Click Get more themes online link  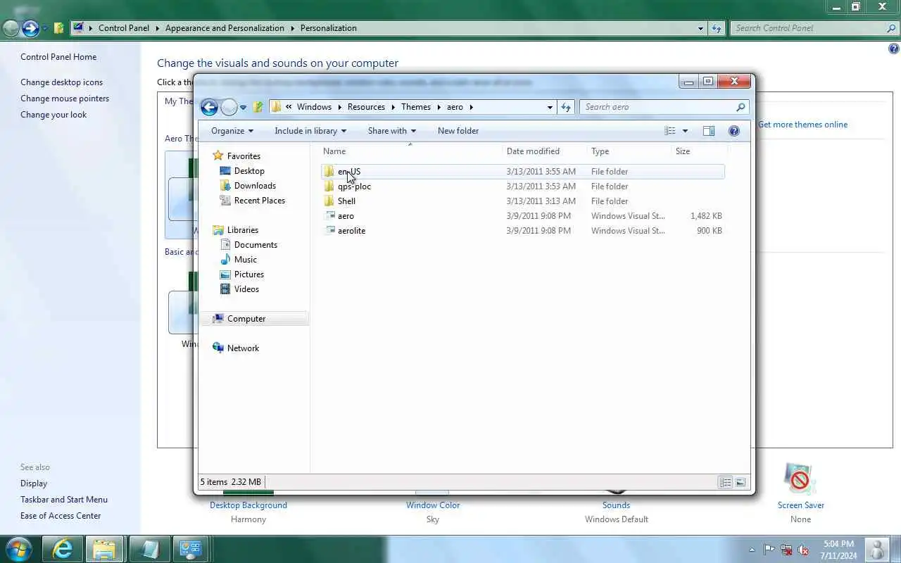802,125
